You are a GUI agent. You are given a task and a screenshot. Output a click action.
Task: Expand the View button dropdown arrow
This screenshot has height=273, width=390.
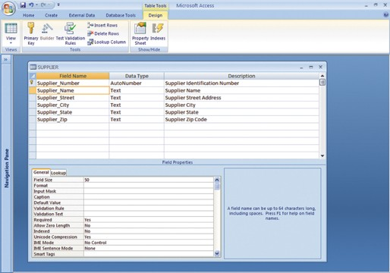tap(11, 42)
